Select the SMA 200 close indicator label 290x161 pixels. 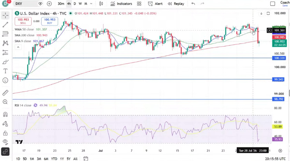tap(25, 35)
